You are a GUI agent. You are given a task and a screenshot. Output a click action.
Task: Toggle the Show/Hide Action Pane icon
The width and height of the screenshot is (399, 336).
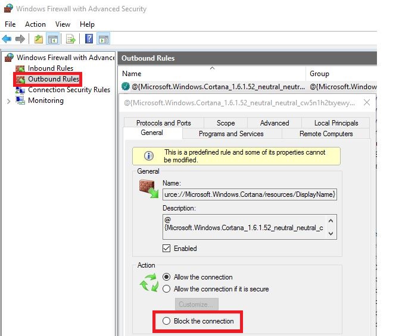pos(104,39)
